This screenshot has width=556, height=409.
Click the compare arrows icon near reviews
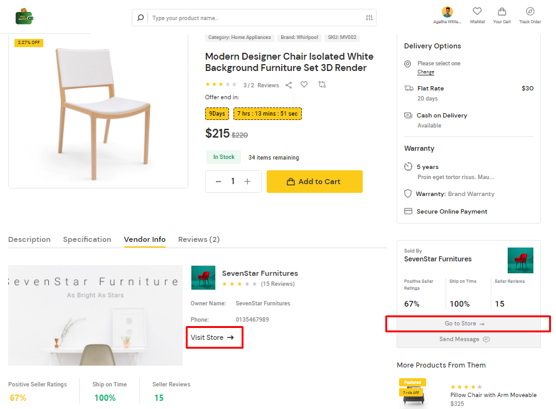point(322,84)
